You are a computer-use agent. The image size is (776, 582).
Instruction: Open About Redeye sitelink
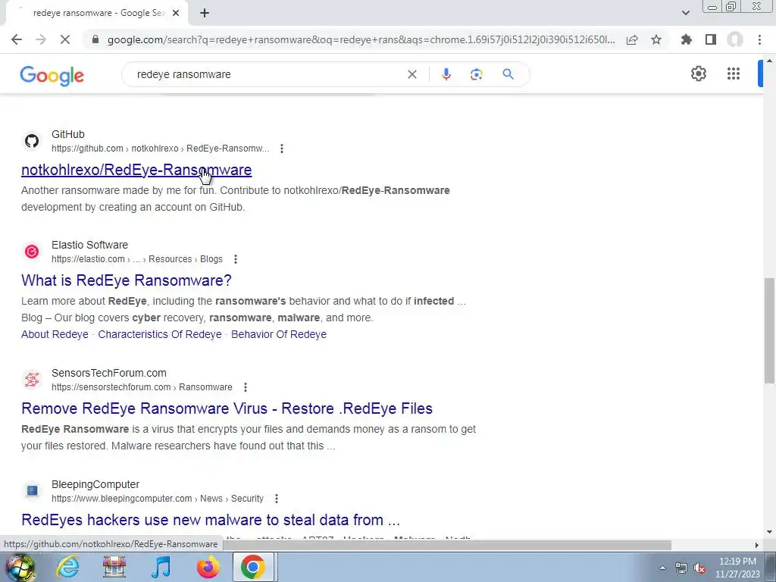55,334
